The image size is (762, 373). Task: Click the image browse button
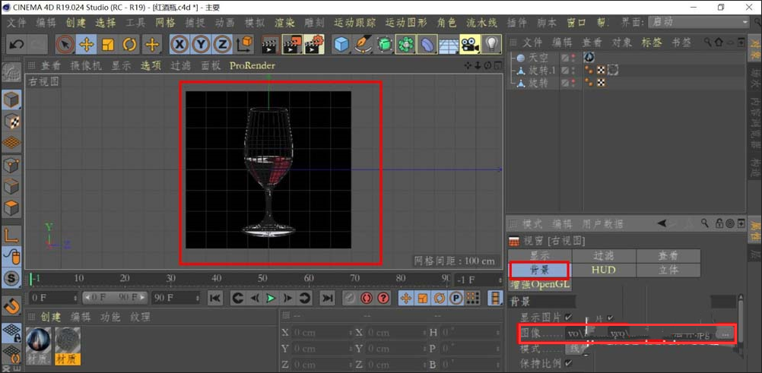pyautogui.click(x=725, y=333)
